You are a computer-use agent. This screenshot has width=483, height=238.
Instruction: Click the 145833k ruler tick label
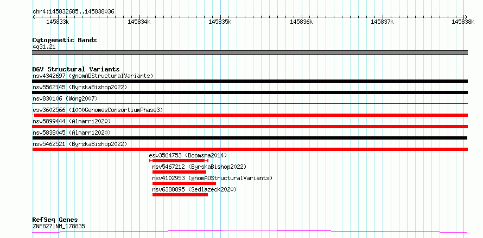coord(58,22)
